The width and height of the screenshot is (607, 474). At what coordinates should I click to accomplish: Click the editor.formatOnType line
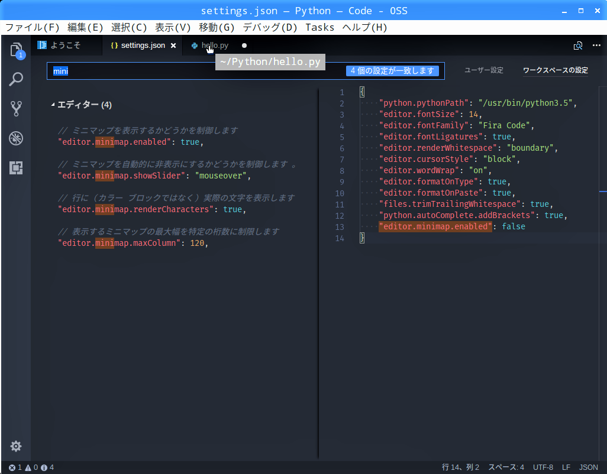(445, 181)
